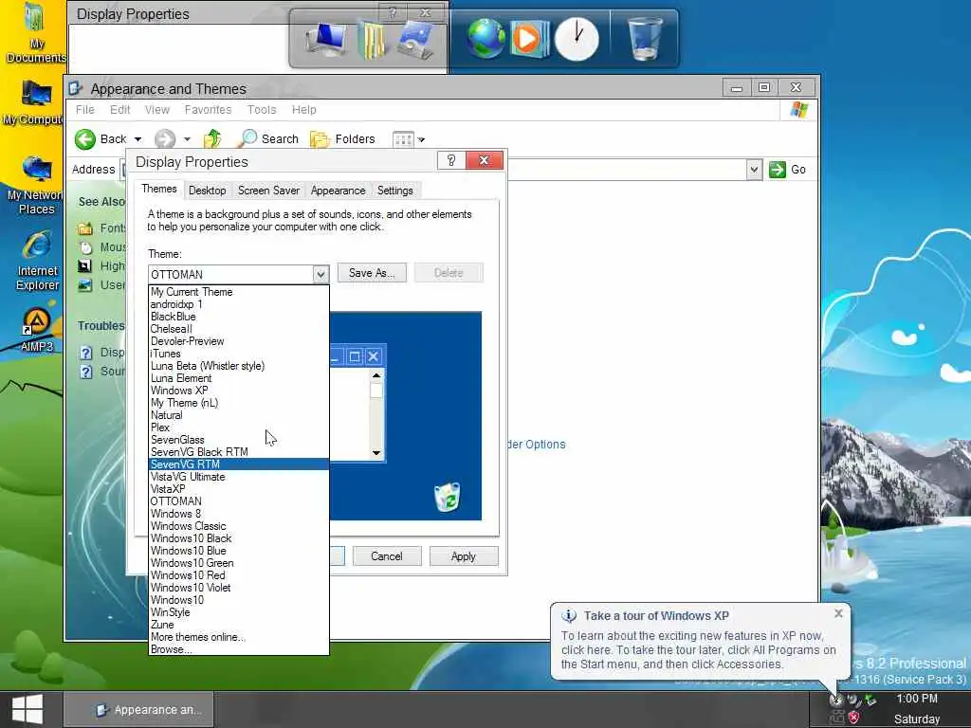Viewport: 971px width, 728px height.
Task: Click the recycle bin in theme preview
Action: 448,497
